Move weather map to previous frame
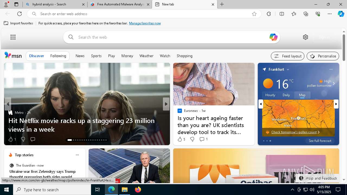347x195 pixels. [x=261, y=104]
